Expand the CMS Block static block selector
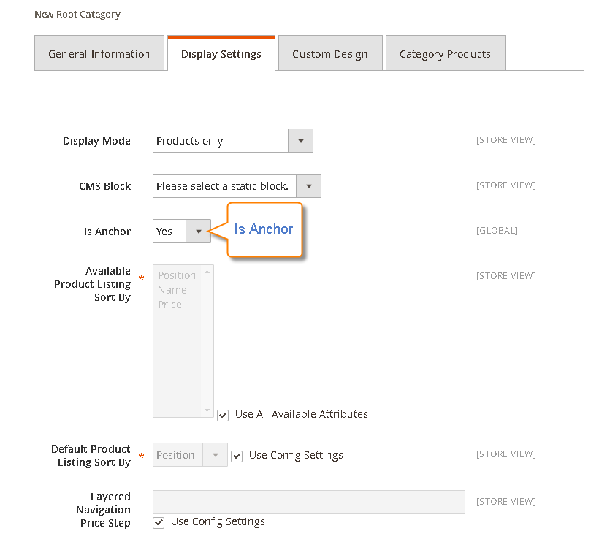Screen dimensions: 591x547 pyautogui.click(x=308, y=185)
